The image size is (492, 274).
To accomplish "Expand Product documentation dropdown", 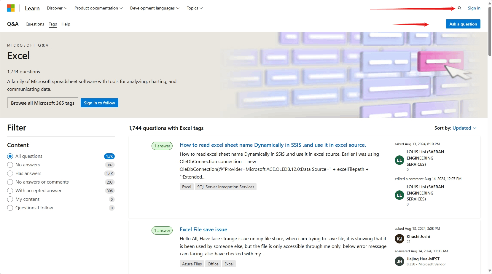I will pyautogui.click(x=98, y=8).
